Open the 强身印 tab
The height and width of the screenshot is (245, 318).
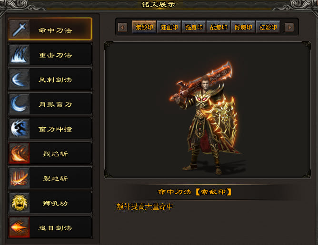tap(194, 27)
